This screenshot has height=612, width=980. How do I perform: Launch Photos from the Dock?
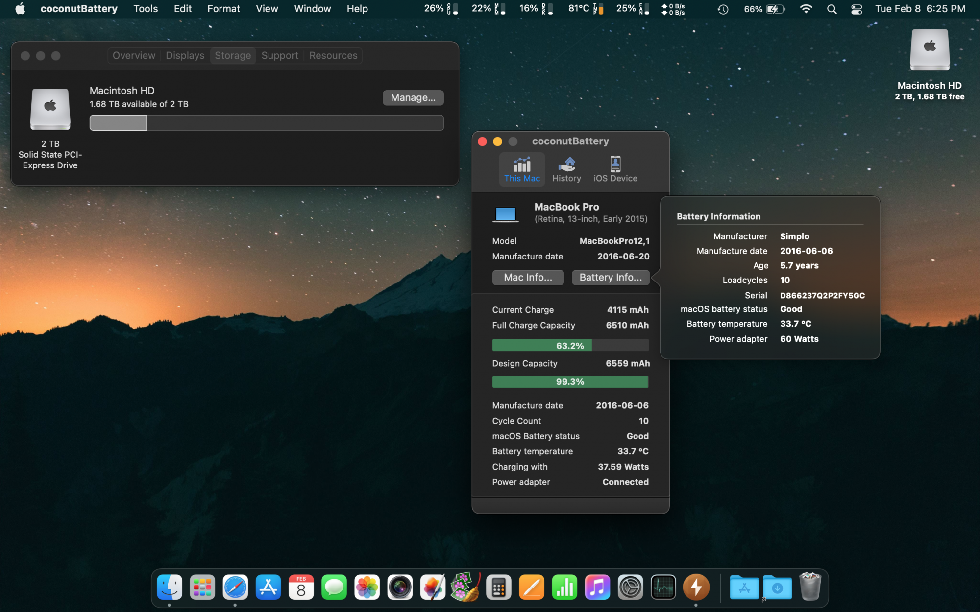[367, 587]
